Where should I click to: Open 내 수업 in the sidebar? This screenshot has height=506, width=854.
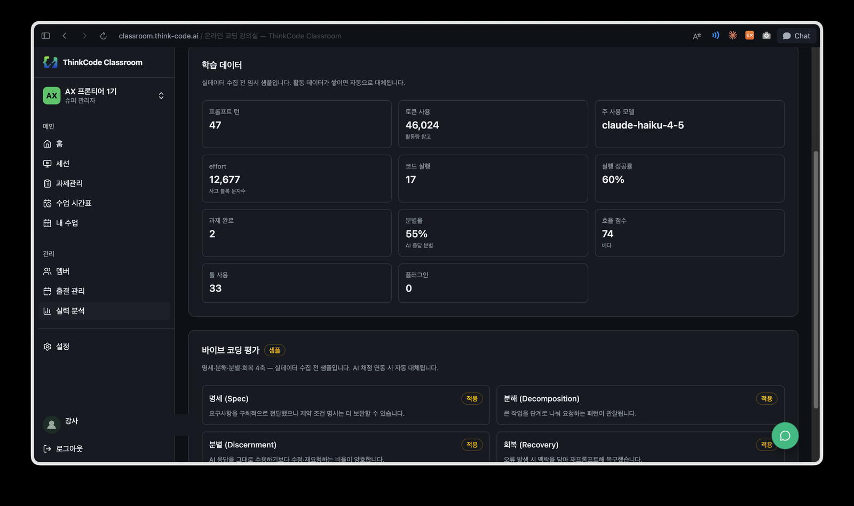pos(104,223)
